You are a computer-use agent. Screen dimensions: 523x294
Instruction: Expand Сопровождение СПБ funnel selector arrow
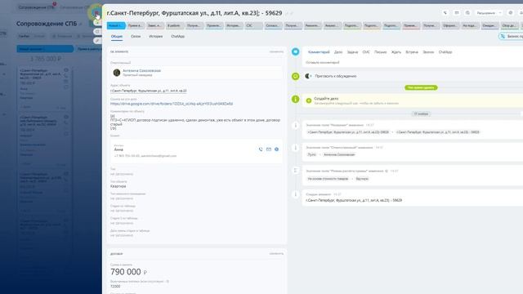coord(80,24)
